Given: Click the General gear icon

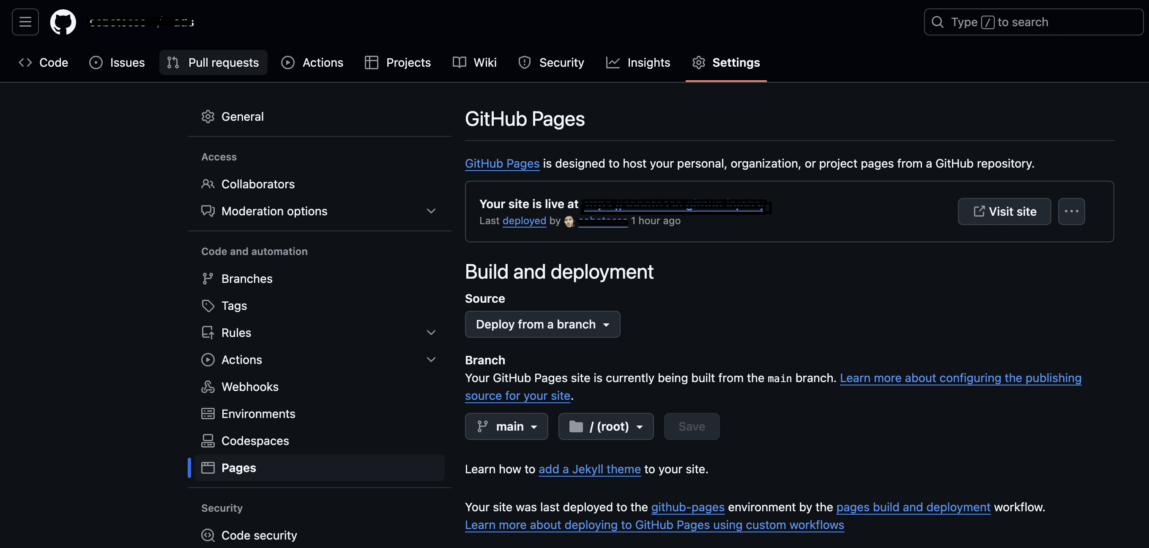Looking at the screenshot, I should pos(208,117).
